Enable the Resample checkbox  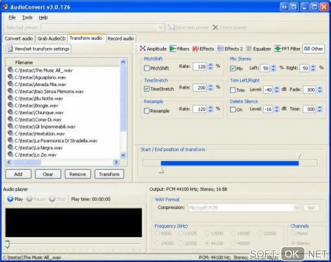[x=146, y=111]
